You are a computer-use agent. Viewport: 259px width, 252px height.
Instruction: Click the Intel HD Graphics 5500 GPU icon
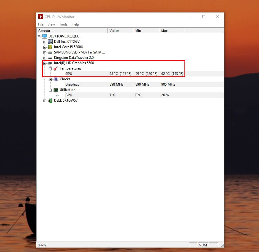pos(50,63)
